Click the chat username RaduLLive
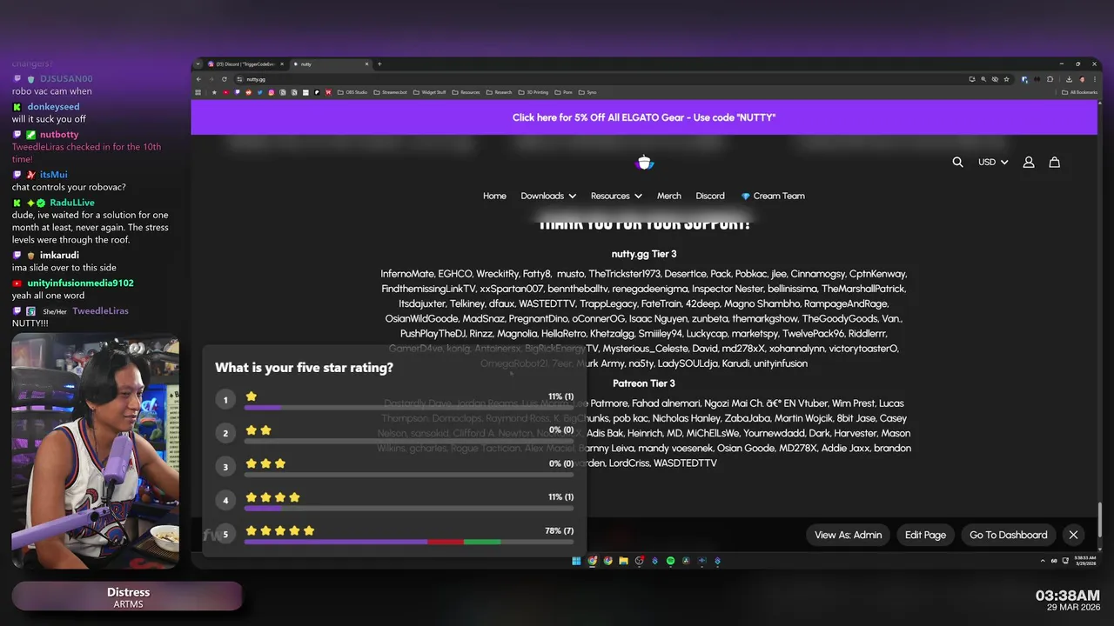This screenshot has height=626, width=1114. 72,202
